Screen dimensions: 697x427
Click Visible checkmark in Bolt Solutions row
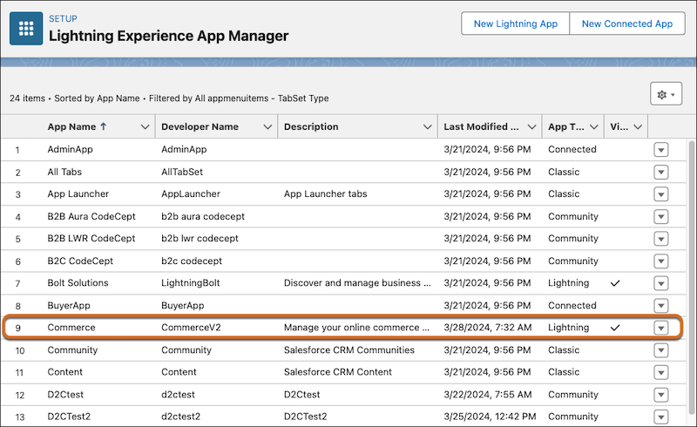tap(615, 283)
